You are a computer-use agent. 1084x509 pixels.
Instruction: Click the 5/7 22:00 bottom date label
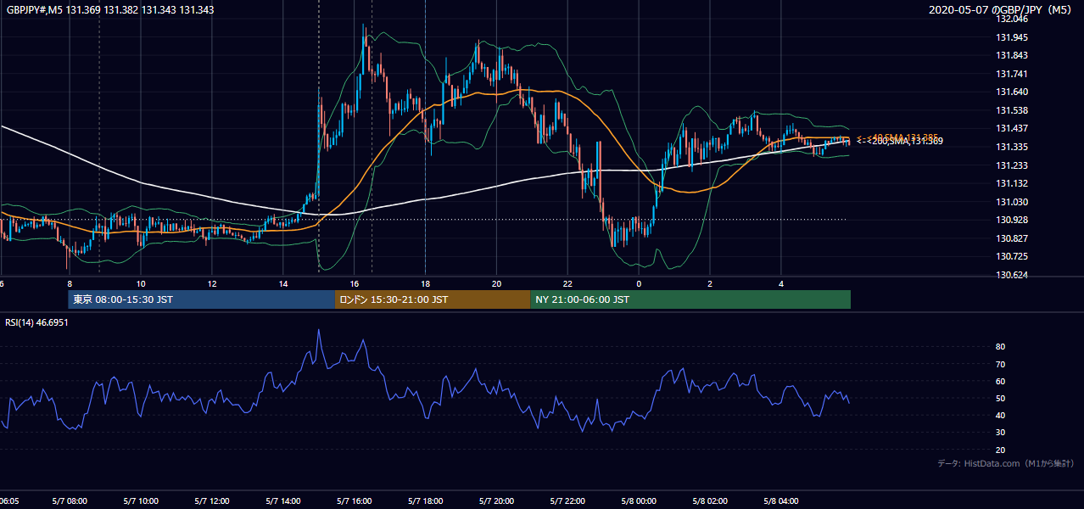pos(568,501)
